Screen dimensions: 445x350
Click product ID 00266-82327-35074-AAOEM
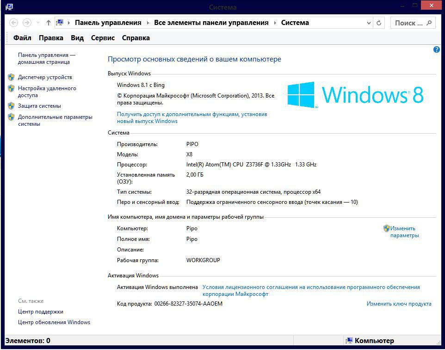[188, 304]
